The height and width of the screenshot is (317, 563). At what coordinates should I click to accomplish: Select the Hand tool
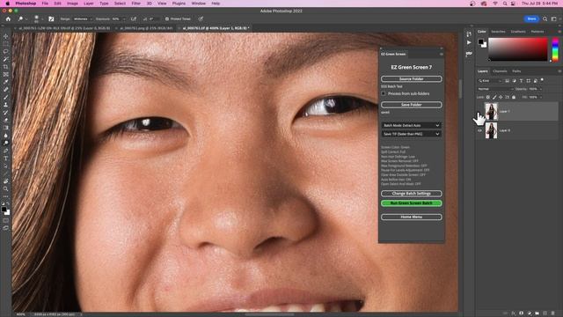click(6, 181)
